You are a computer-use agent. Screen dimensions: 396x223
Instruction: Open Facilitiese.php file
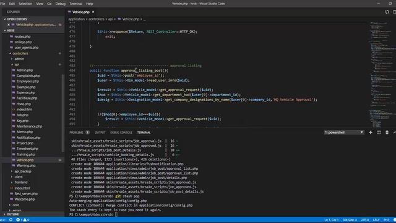point(27,98)
